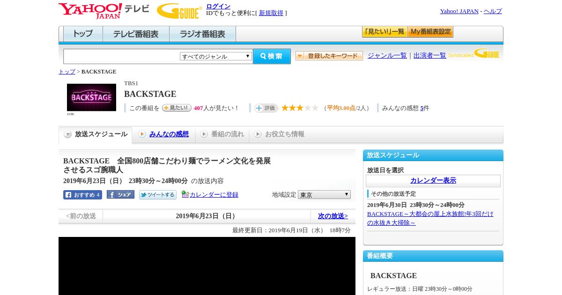Click the 407人が見たい！ count text

pyautogui.click(x=216, y=108)
